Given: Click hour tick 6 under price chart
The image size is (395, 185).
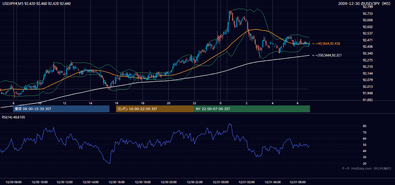Looking at the screenshot, I should pyautogui.click(x=297, y=103).
